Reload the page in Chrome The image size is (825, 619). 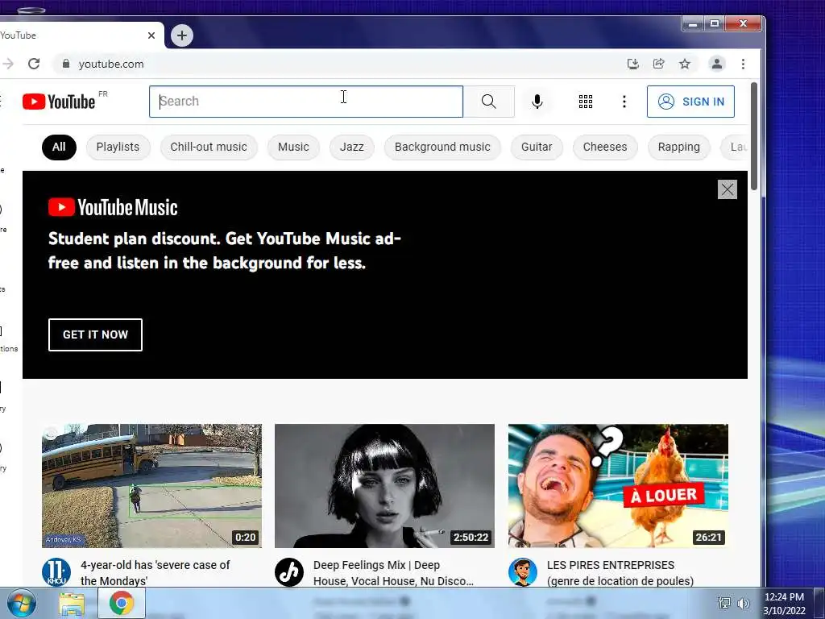(34, 64)
